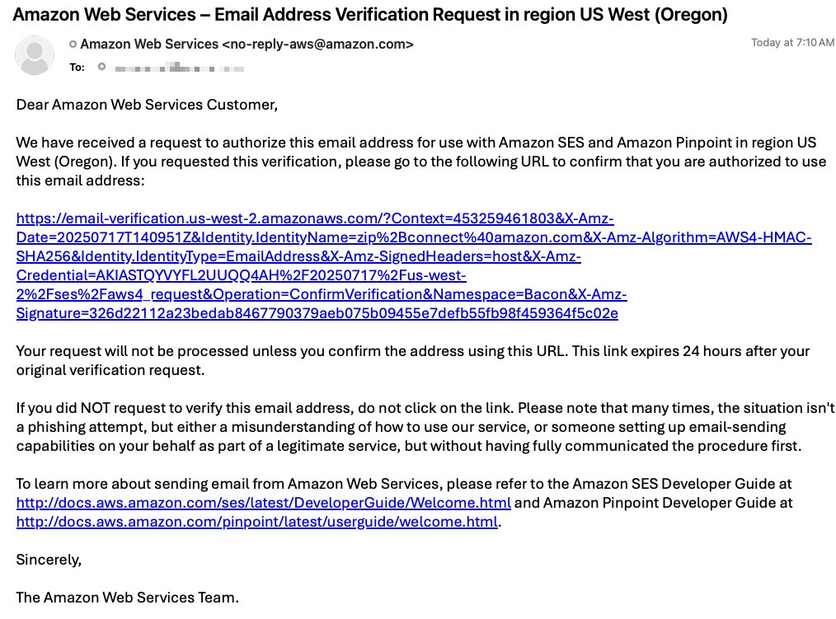This screenshot has width=836, height=619.
Task: Click the "and Amazon Pinpoint Developer Guide at" text
Action: click(x=652, y=502)
